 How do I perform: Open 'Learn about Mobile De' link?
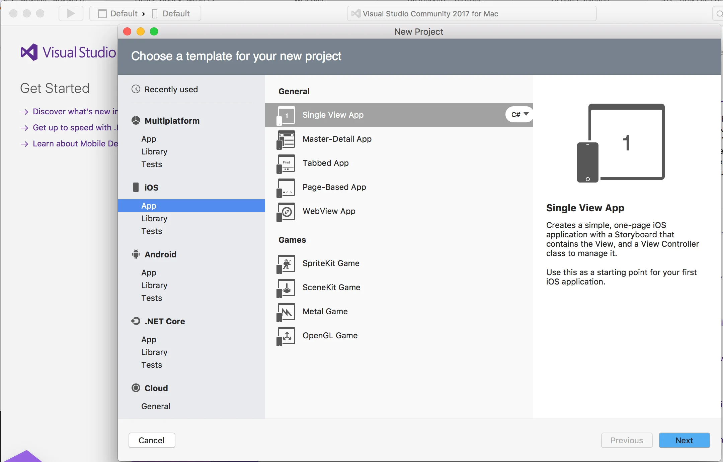tap(75, 143)
